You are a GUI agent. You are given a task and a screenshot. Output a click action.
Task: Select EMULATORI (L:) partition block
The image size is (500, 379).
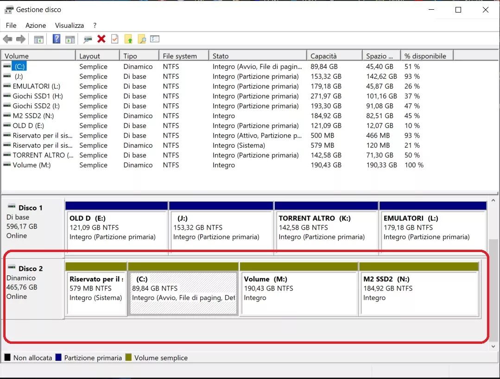(433, 227)
